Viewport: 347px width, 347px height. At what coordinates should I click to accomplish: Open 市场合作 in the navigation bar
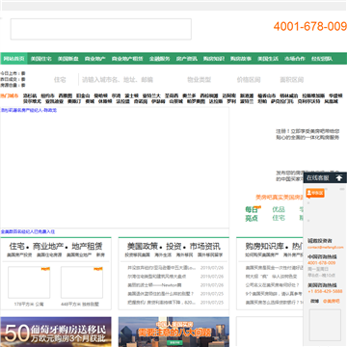[294, 59]
